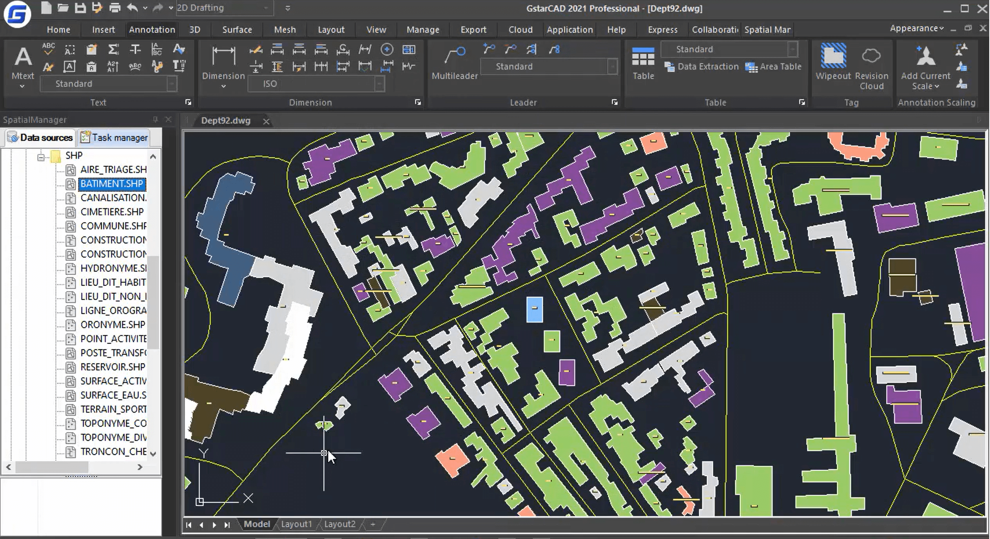Viewport: 990px width, 539px height.
Task: Click the add leader icon
Action: (x=489, y=49)
